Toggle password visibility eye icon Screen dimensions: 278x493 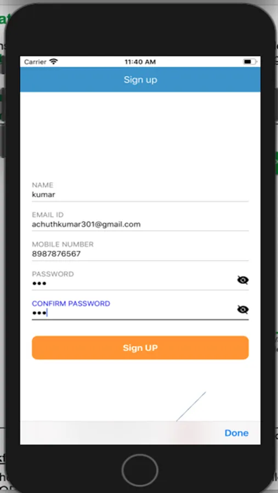click(243, 280)
